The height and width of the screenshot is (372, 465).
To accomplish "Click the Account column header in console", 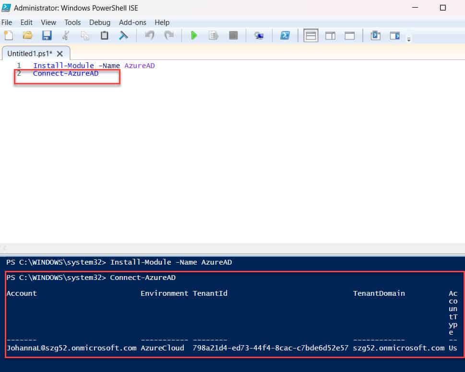I will pyautogui.click(x=22, y=293).
